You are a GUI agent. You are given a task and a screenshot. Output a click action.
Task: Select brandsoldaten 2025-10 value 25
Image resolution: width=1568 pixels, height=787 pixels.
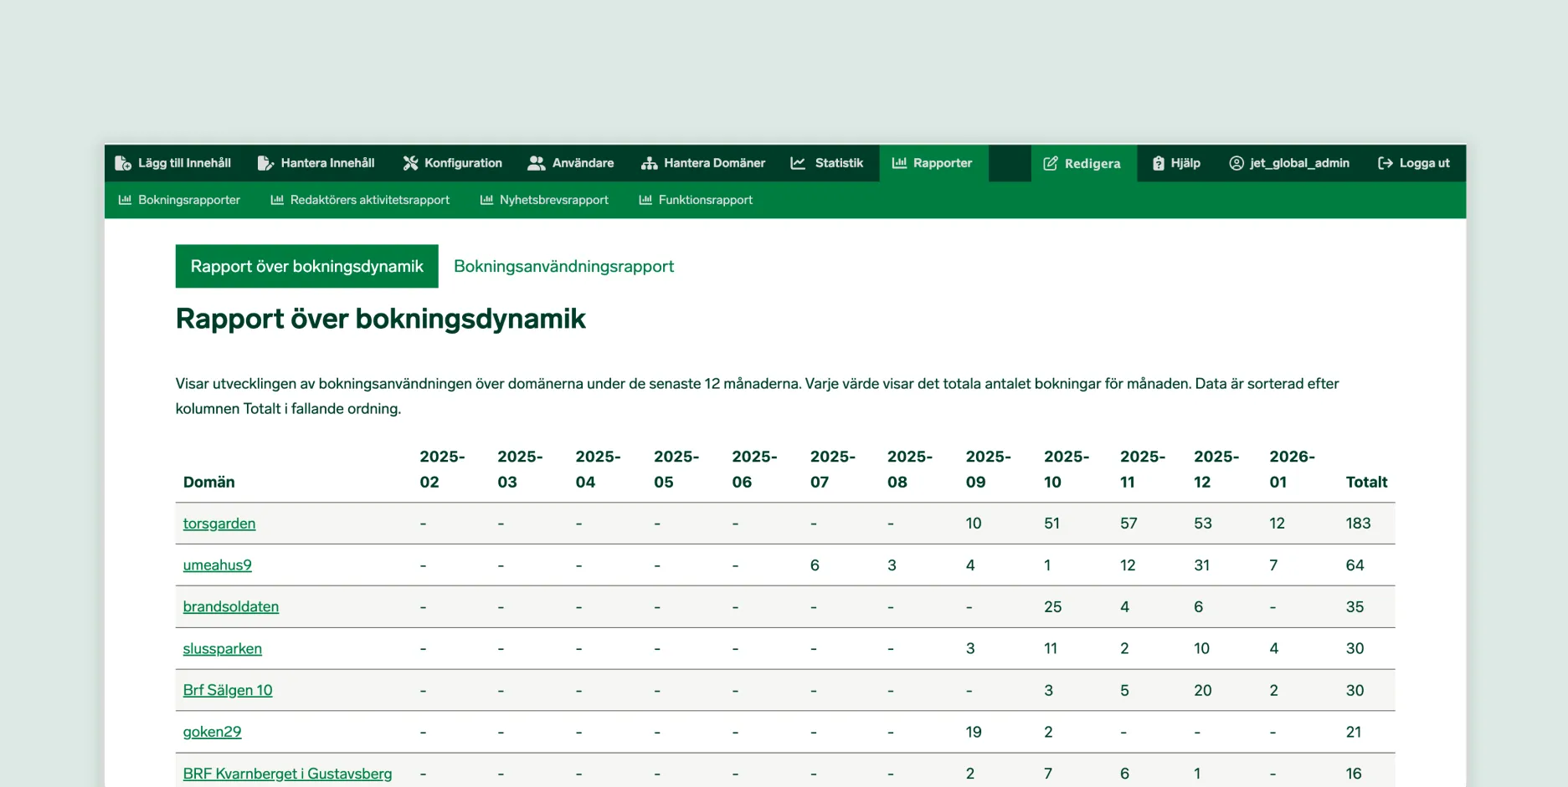(1052, 607)
